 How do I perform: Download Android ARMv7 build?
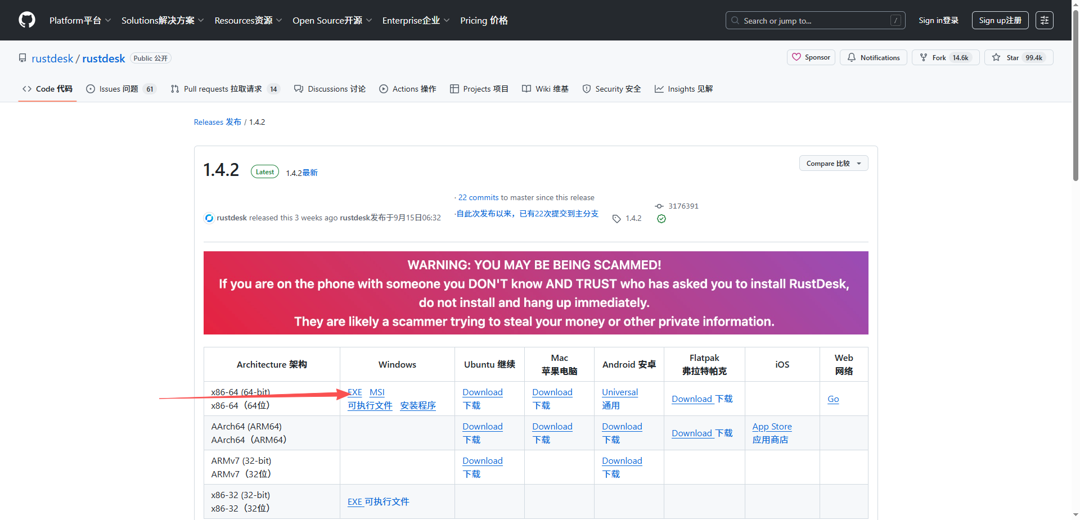(622, 461)
